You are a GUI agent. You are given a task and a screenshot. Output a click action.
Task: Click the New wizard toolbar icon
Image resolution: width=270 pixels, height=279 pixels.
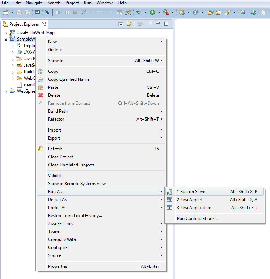point(5,12)
